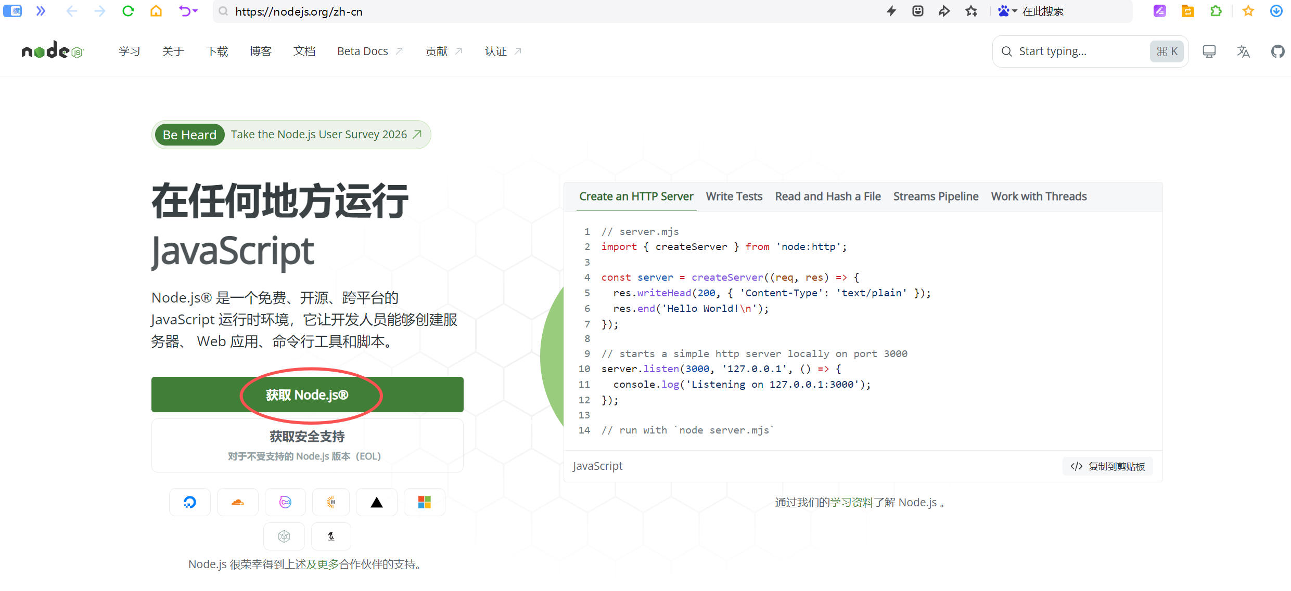Image resolution: width=1291 pixels, height=591 pixels.
Task: Click the Node.js logo
Action: point(53,50)
